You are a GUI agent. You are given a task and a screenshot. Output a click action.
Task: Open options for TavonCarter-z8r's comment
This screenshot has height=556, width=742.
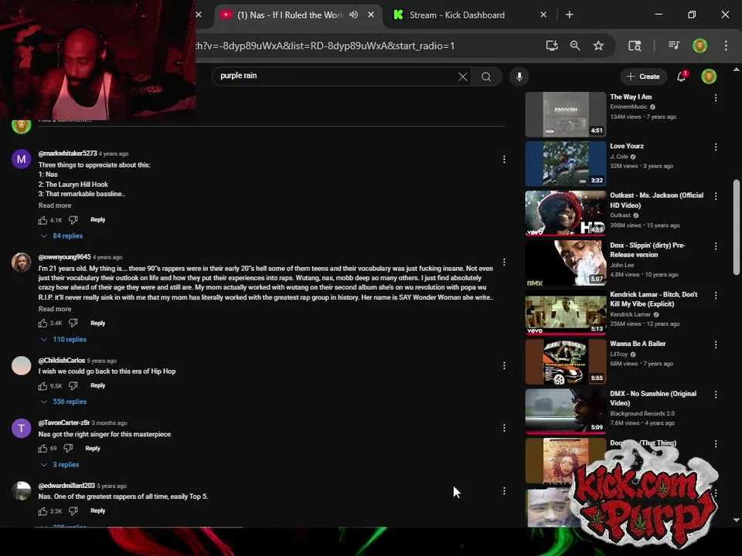click(504, 428)
